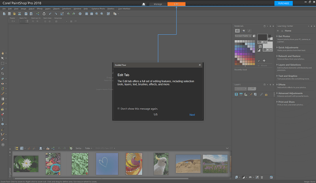Click the zoom-out magnifier in the toolbar
316x183 pixels.
click(96, 14)
